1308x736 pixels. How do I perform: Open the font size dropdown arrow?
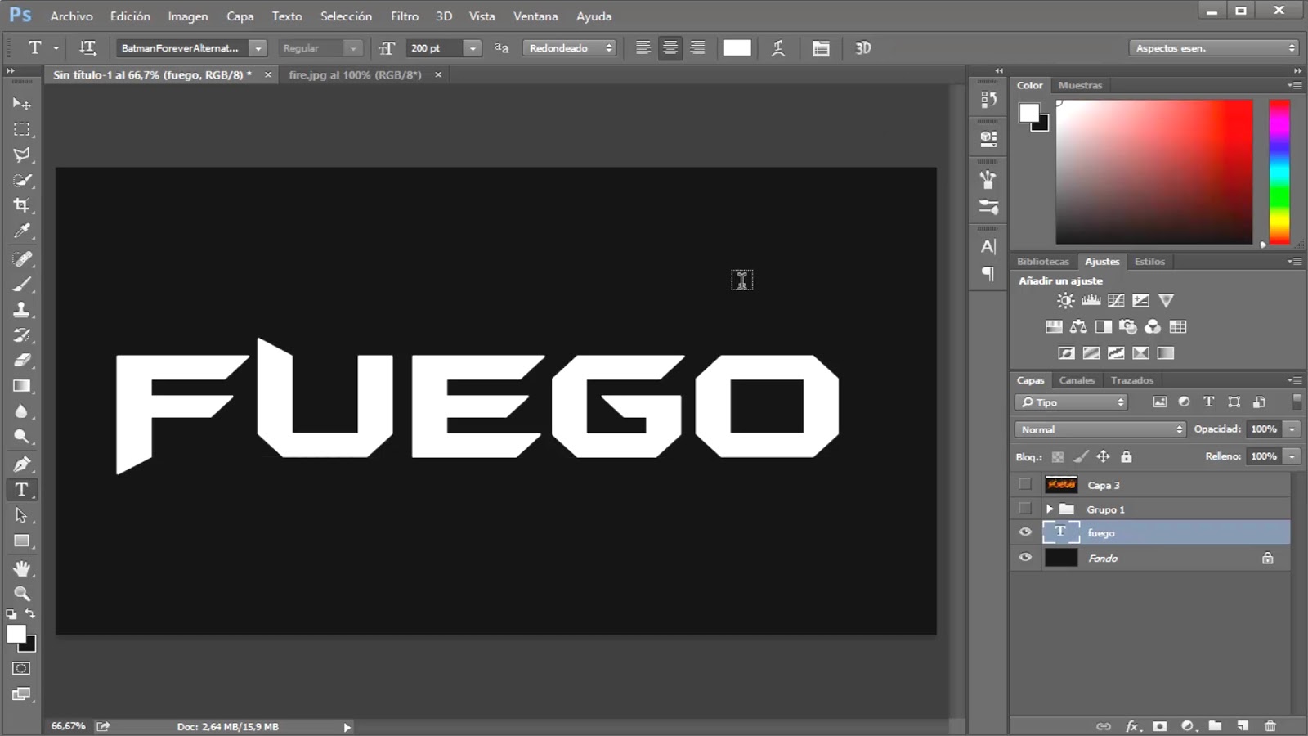[x=472, y=48]
